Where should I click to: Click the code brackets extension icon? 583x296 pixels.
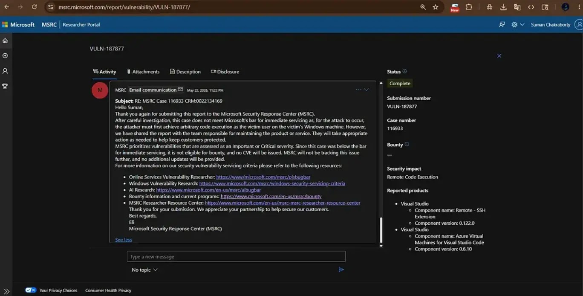[531, 7]
